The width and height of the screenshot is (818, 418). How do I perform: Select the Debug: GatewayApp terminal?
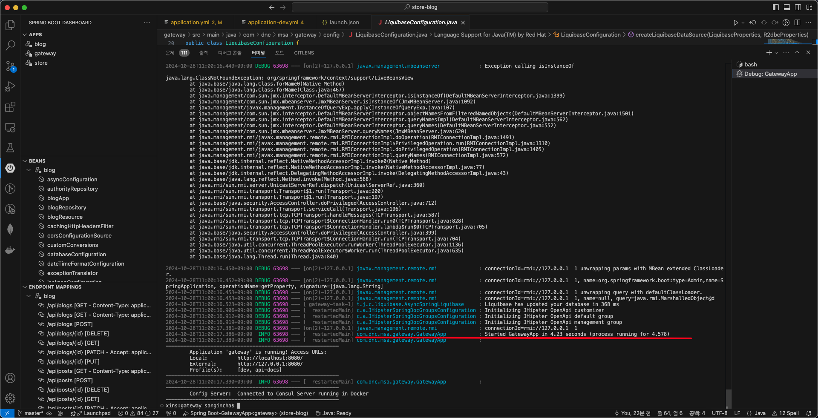click(x=775, y=74)
